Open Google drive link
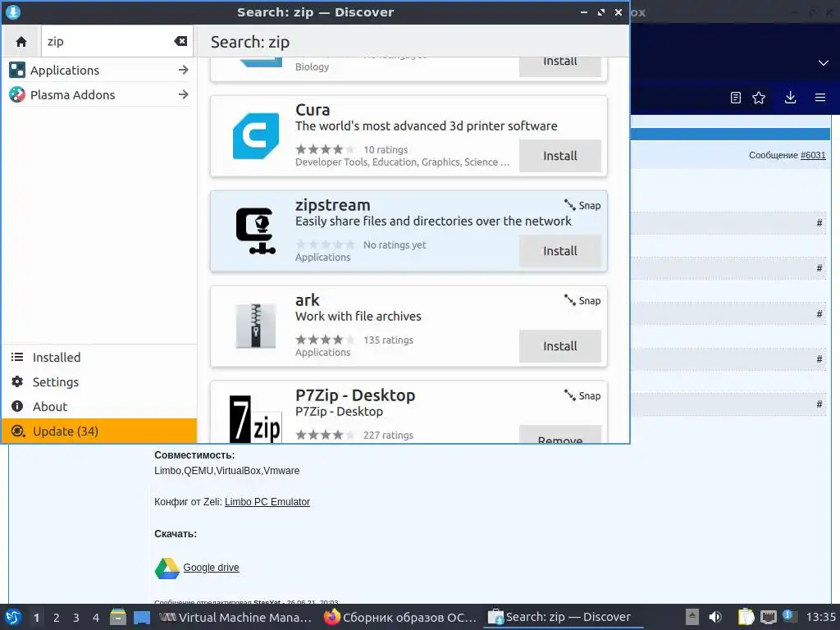Viewport: 840px width, 630px height. [x=211, y=568]
